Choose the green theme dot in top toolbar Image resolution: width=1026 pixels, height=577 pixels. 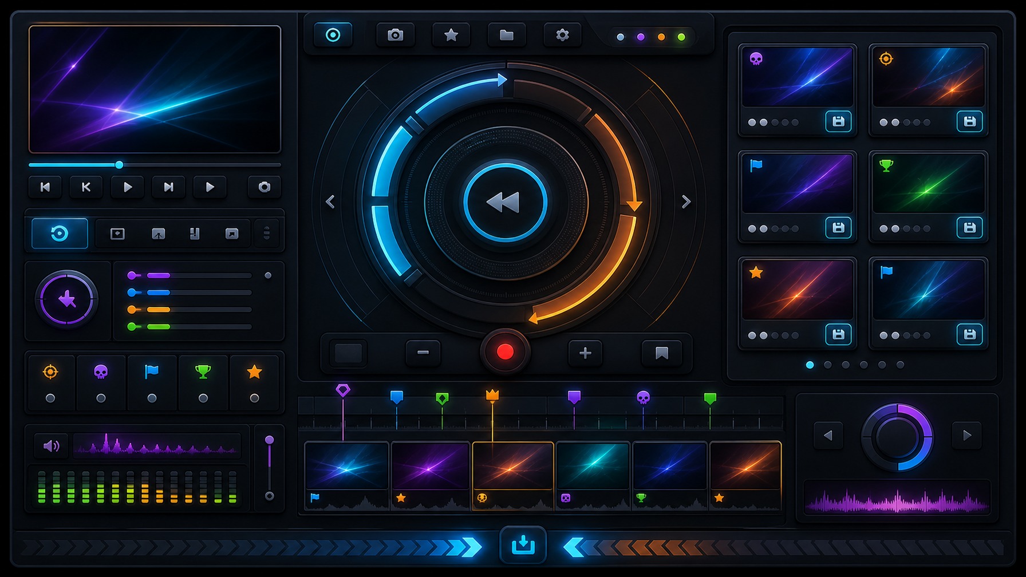pyautogui.click(x=681, y=37)
